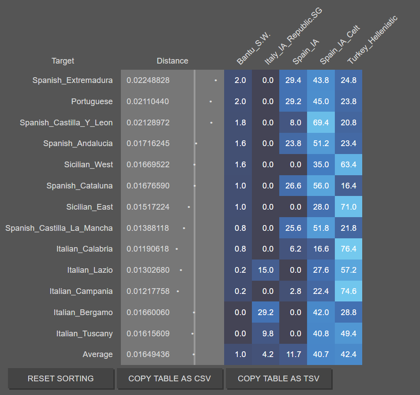Click distance value 0.02110440

(148, 102)
